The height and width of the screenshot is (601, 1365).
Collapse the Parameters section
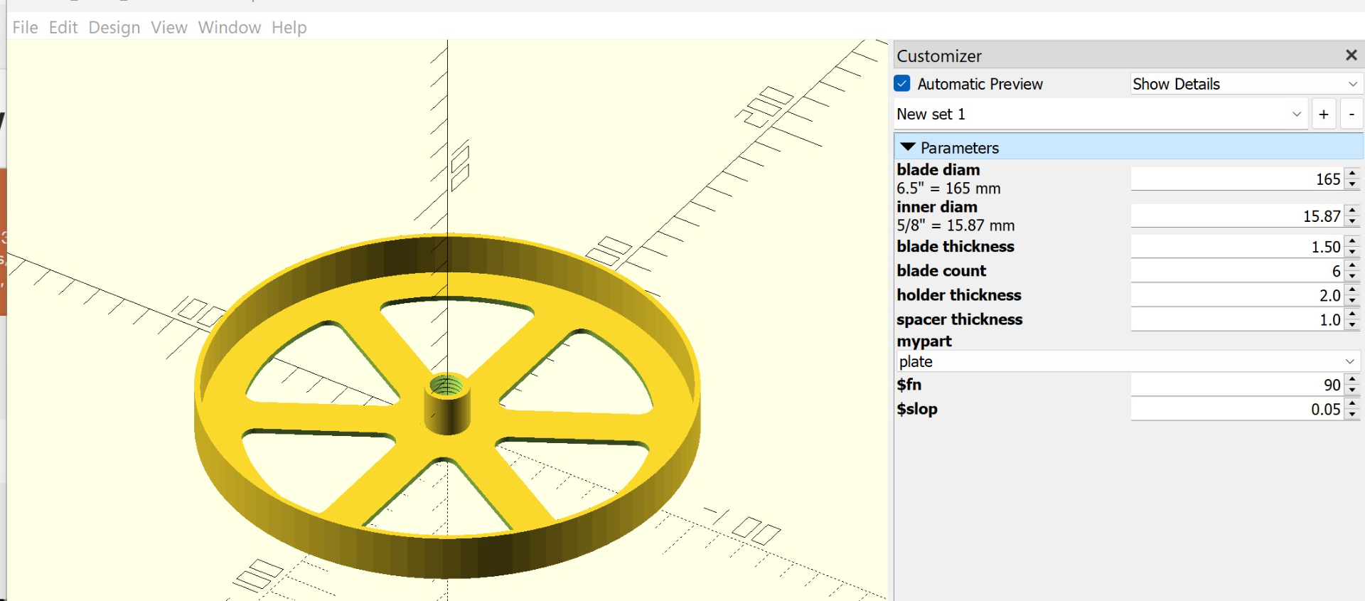coord(908,147)
